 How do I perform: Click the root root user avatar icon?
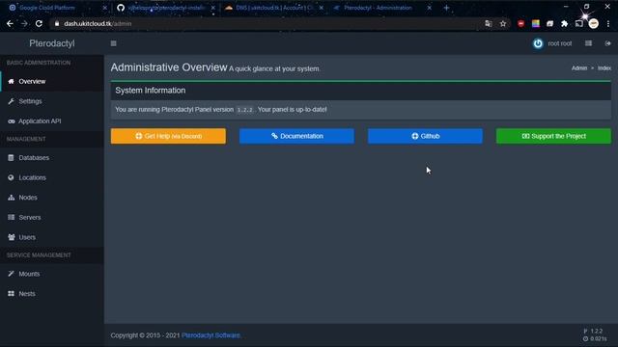point(538,43)
